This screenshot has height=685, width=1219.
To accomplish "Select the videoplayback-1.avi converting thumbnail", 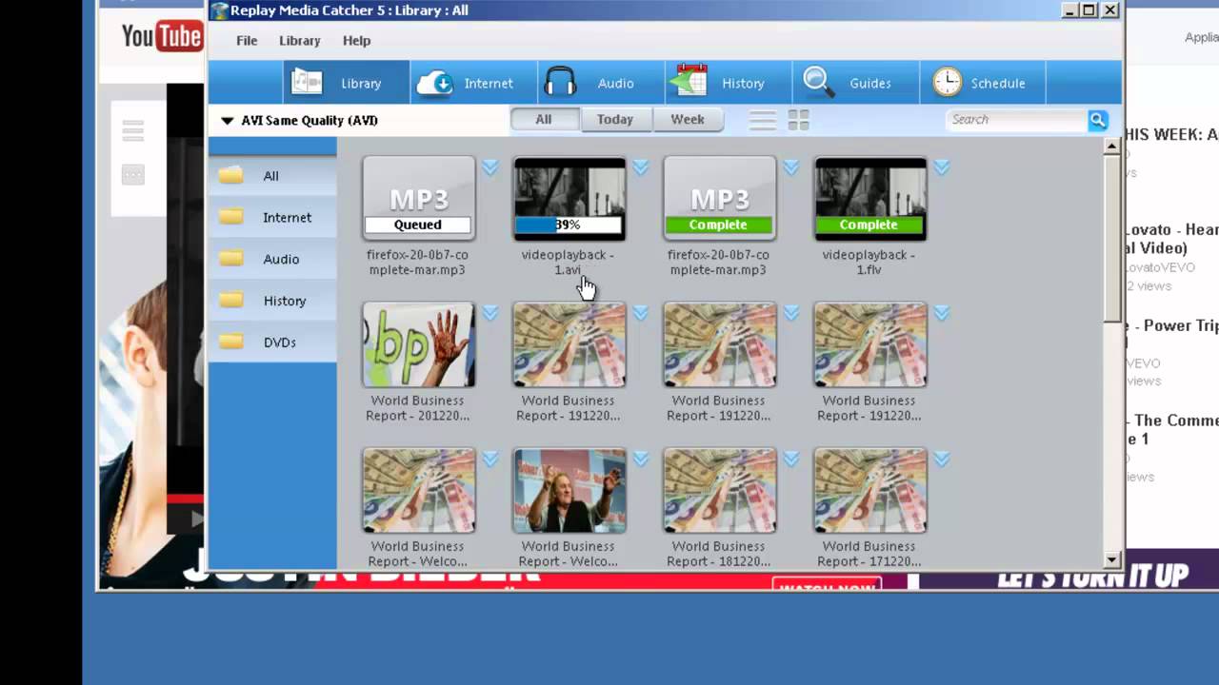I will [570, 198].
